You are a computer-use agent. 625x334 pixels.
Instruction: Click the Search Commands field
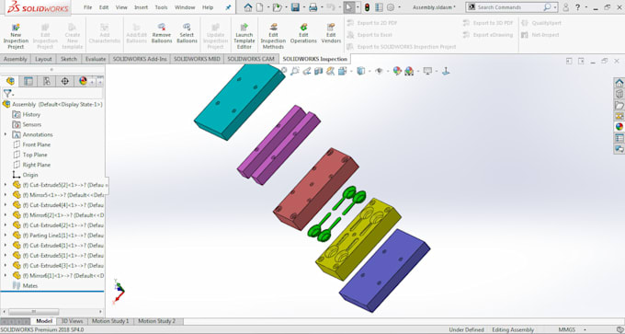coord(511,7)
